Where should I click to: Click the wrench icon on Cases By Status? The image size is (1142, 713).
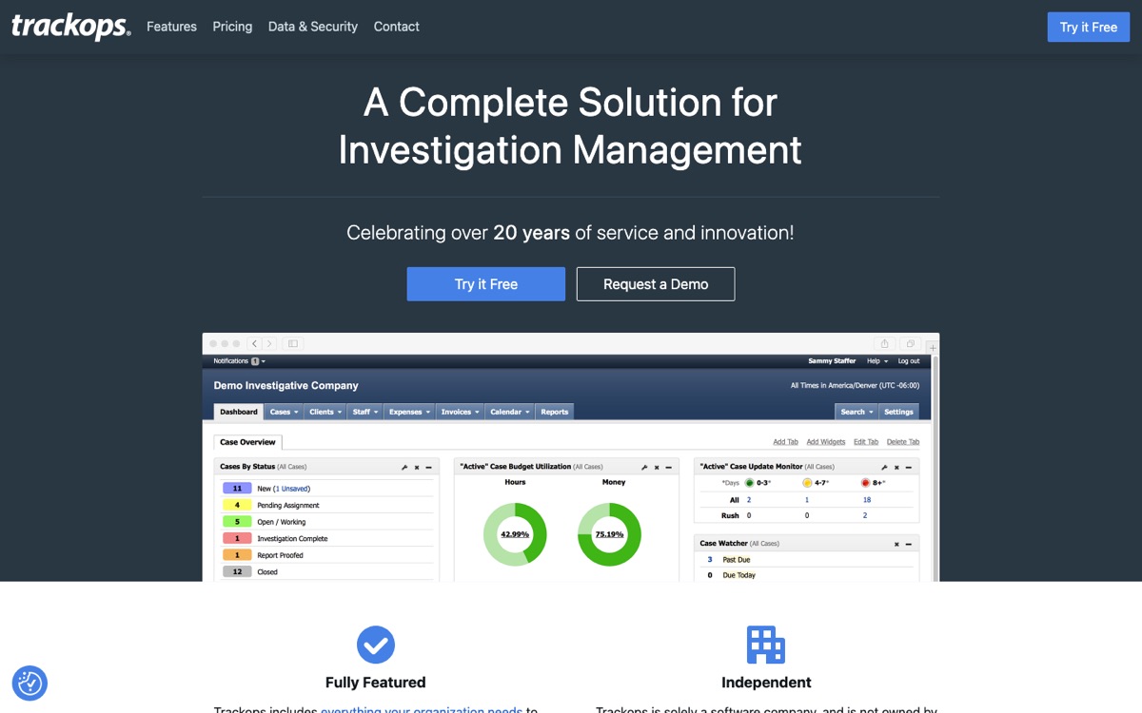(x=404, y=467)
